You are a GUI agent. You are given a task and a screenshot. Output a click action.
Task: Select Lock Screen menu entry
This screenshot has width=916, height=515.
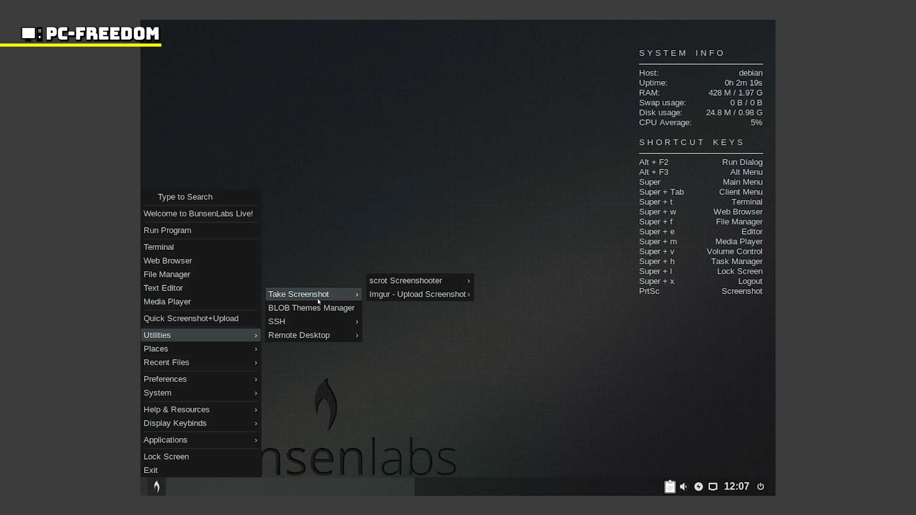point(166,457)
